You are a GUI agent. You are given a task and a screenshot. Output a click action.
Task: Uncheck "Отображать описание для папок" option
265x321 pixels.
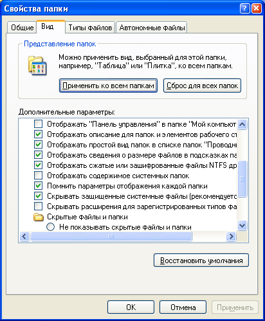[39, 134]
